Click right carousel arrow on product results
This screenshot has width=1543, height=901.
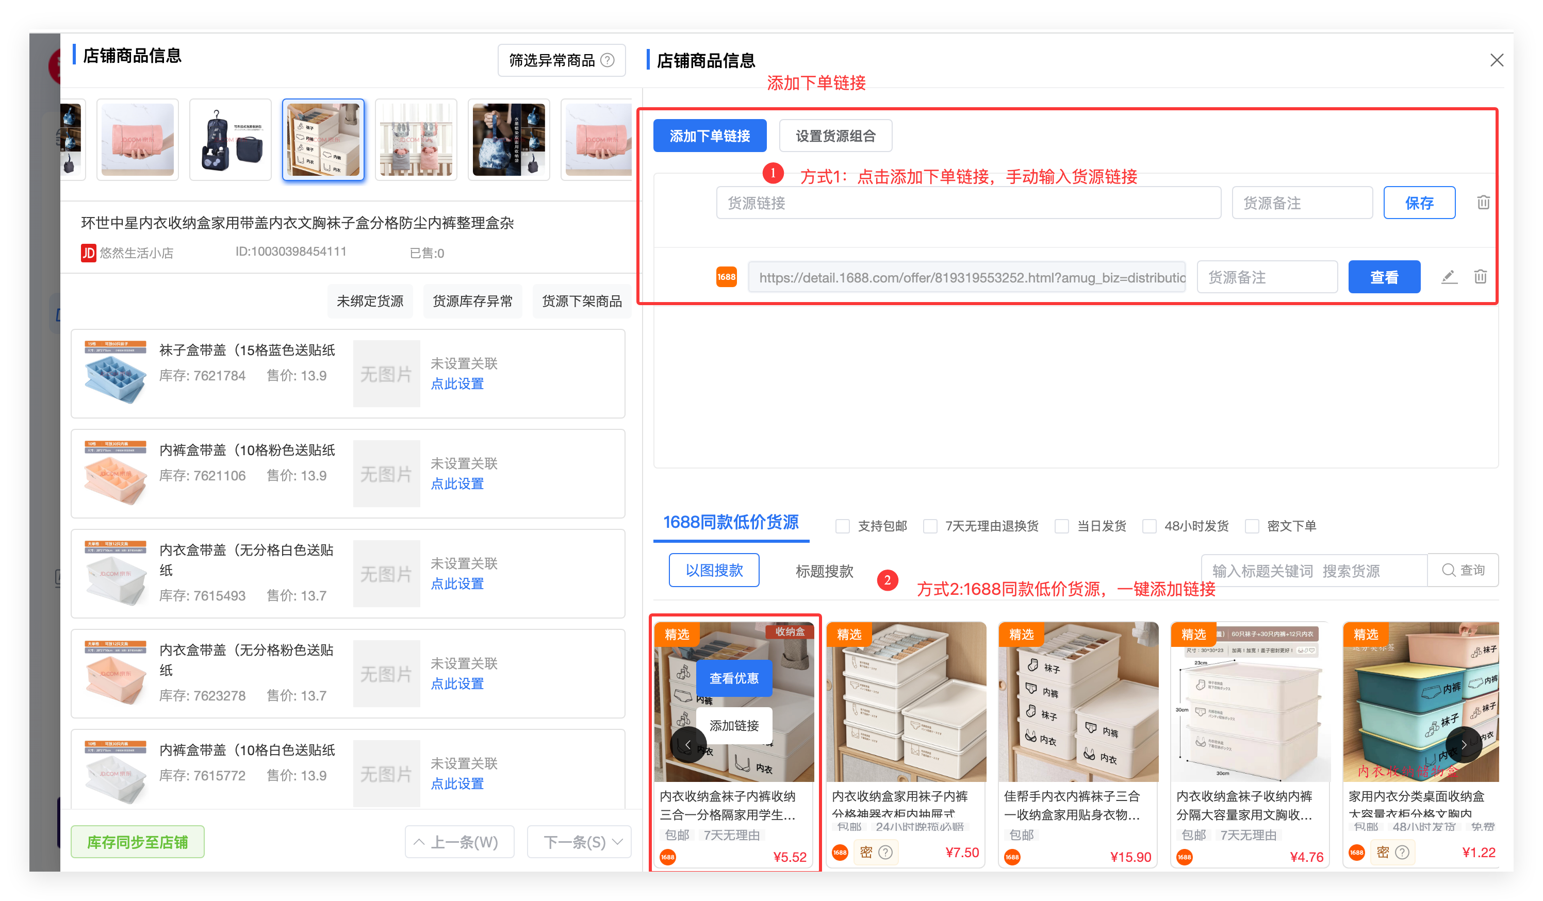click(1464, 744)
